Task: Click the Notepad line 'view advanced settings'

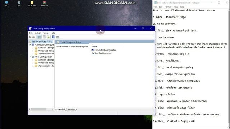Action: pos(181,30)
